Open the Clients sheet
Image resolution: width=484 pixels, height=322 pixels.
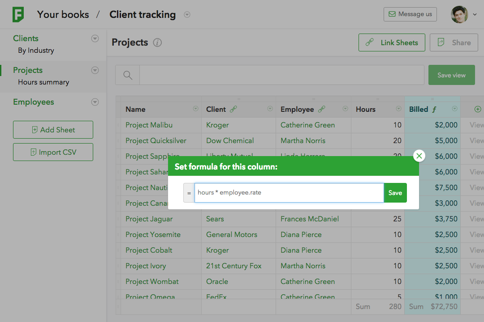pos(26,38)
